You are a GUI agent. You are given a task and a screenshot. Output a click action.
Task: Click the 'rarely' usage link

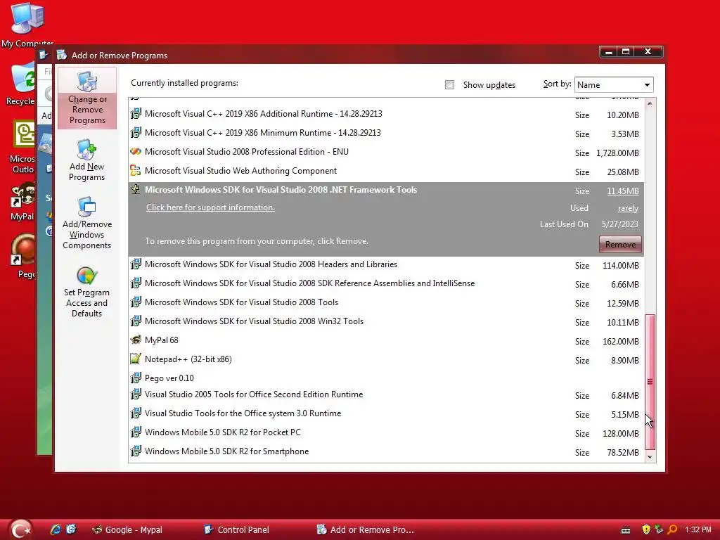pyautogui.click(x=628, y=208)
